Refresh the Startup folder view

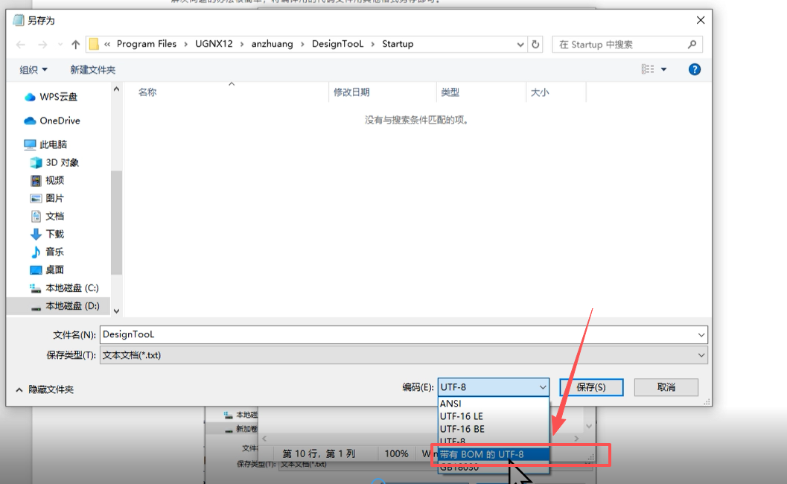[x=535, y=44]
